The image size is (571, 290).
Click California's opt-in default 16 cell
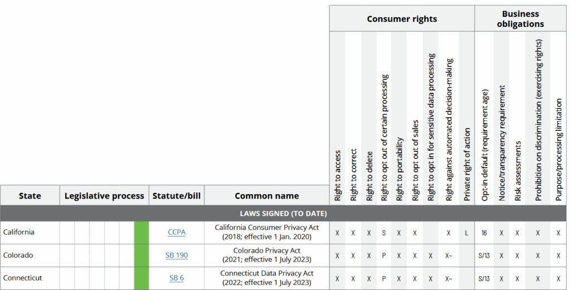tap(484, 233)
